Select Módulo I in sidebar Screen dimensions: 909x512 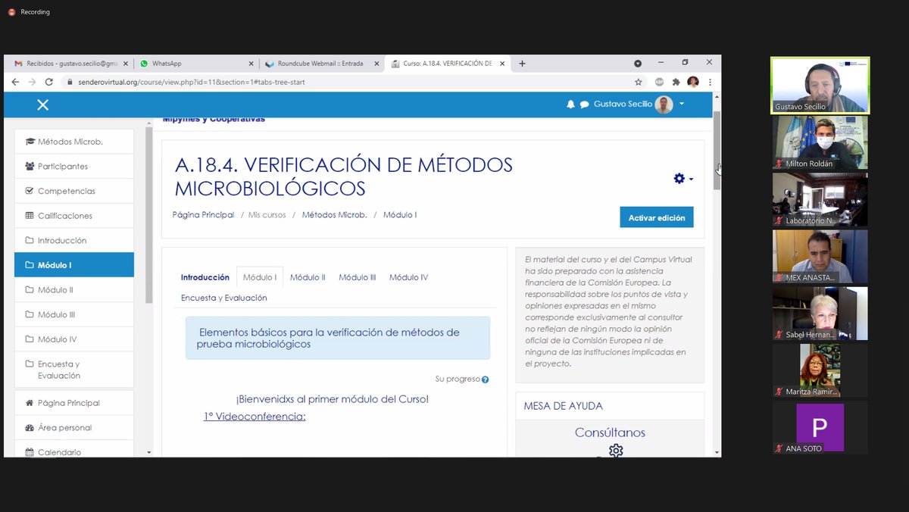click(74, 265)
